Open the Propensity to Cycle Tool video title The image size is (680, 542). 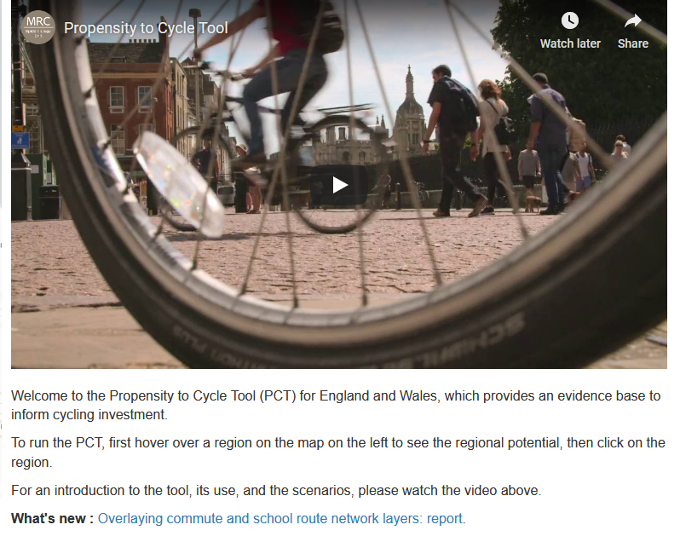146,28
